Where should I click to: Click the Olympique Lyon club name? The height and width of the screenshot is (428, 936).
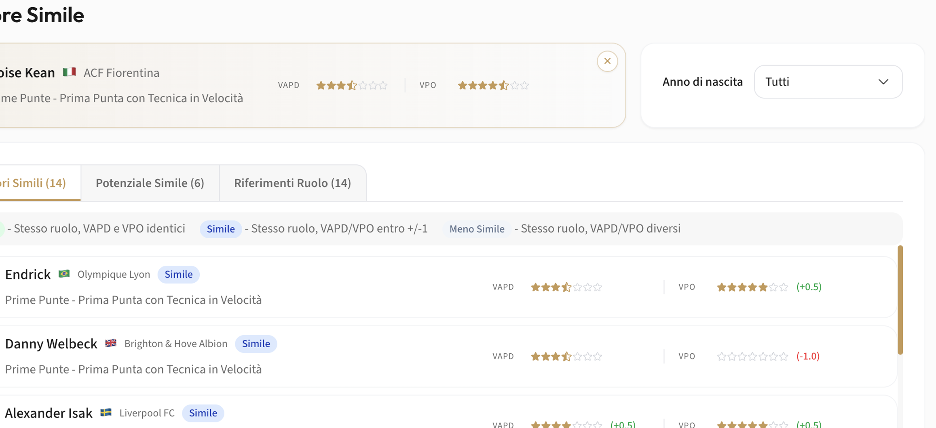[114, 275]
